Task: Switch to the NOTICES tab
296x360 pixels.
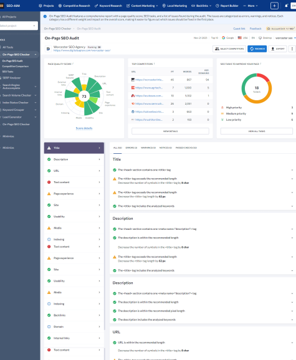Action: click(x=166, y=148)
